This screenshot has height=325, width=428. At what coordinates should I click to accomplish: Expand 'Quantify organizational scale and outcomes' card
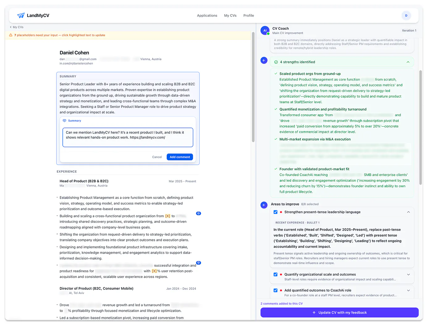(x=408, y=274)
